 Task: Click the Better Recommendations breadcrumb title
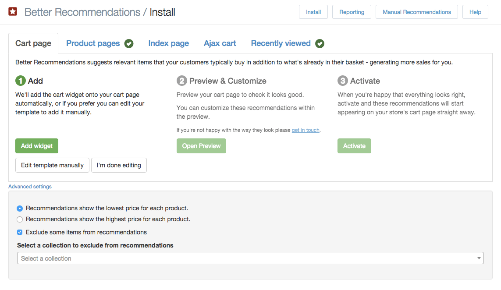pyautogui.click(x=82, y=12)
